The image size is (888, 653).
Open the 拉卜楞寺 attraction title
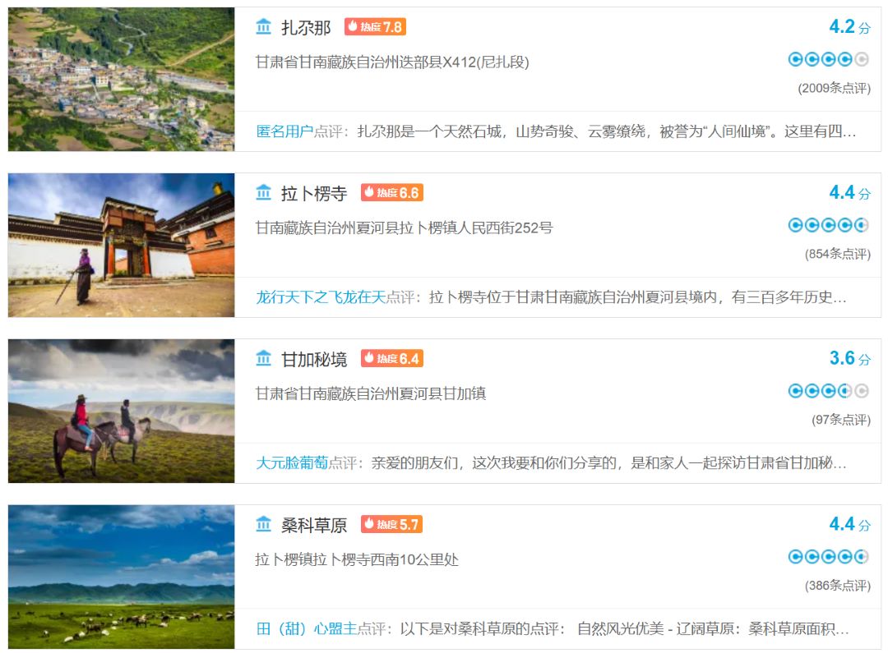(314, 193)
